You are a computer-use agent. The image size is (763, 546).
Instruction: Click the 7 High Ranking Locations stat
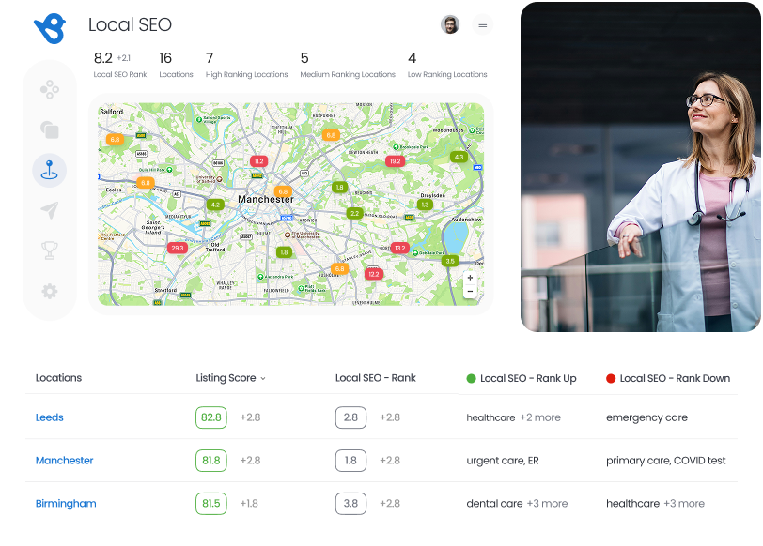(247, 65)
